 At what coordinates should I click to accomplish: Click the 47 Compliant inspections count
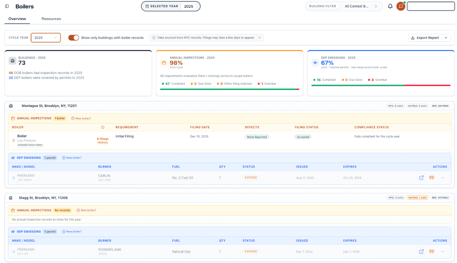tap(173, 84)
